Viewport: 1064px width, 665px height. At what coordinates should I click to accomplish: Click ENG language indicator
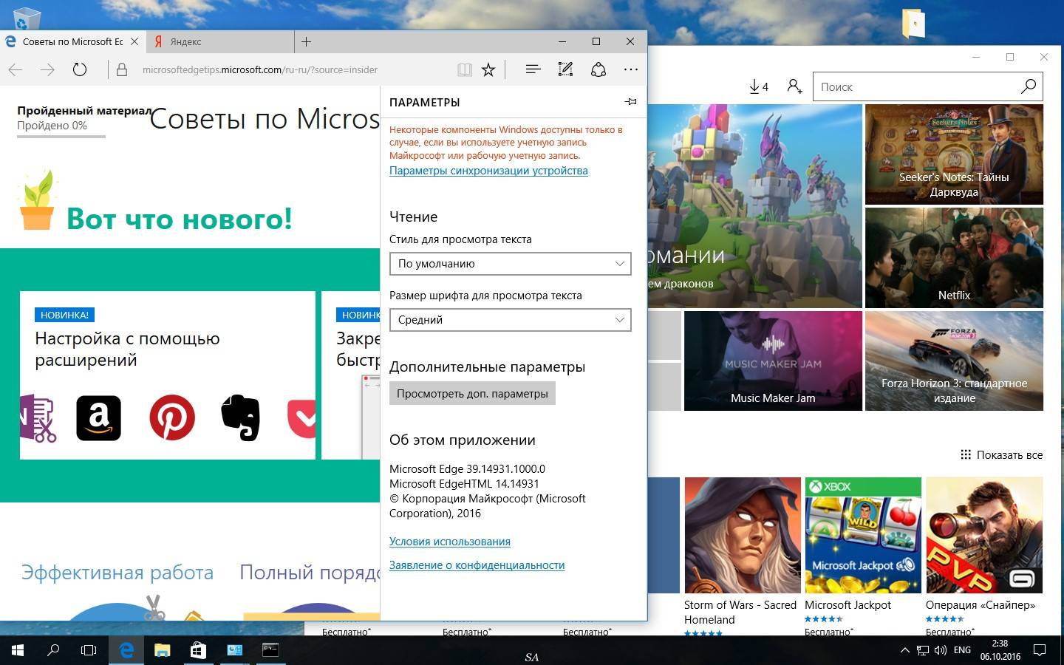(x=962, y=650)
